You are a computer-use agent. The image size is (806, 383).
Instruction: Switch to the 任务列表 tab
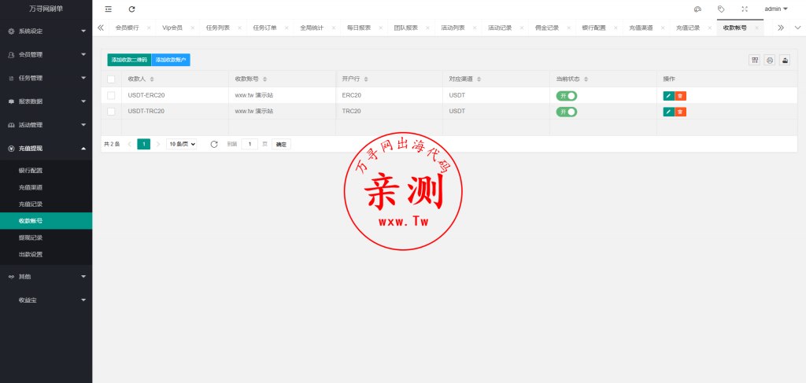pos(217,28)
